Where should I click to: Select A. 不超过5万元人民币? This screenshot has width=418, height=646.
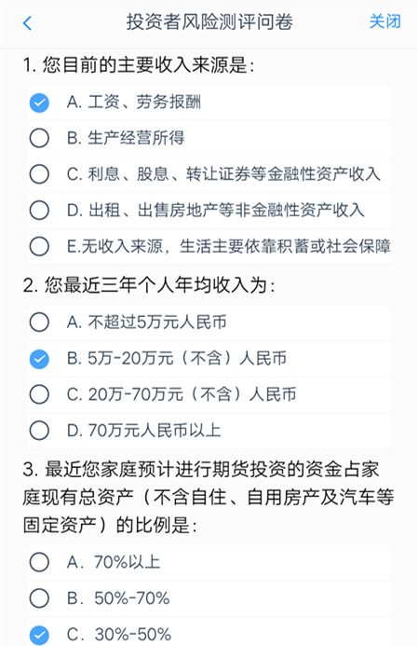click(x=209, y=323)
